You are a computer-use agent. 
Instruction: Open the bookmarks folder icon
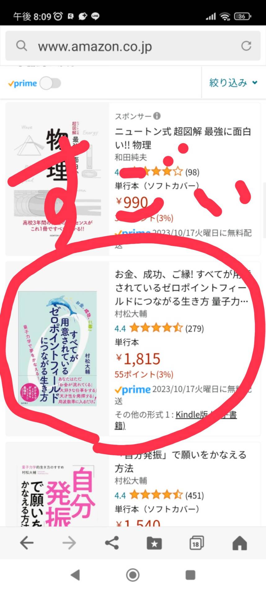[x=154, y=543]
